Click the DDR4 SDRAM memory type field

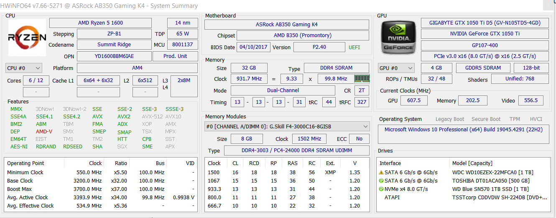337,68
